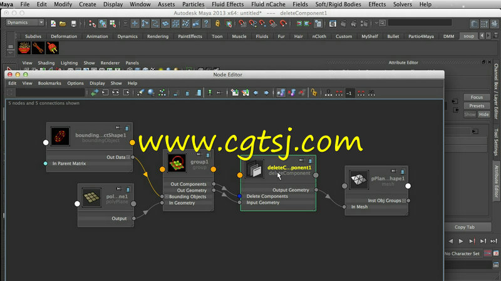Click the Focus button
Viewport: 501px width, 281px height.
[x=477, y=97]
